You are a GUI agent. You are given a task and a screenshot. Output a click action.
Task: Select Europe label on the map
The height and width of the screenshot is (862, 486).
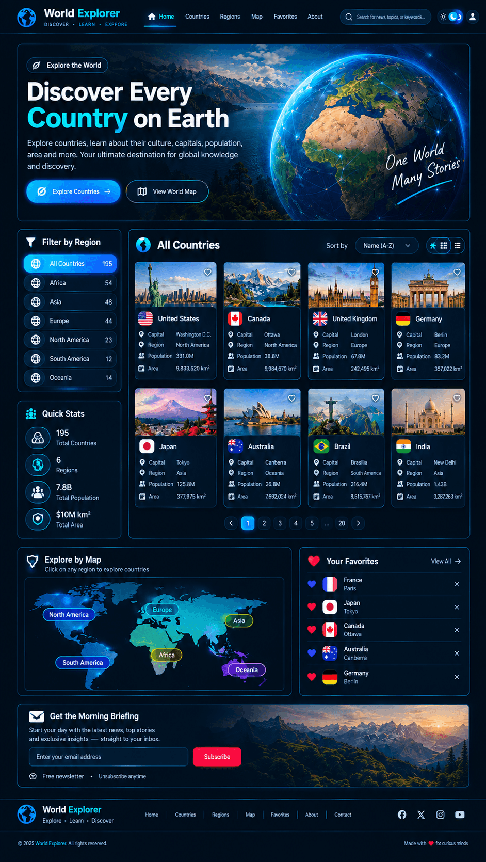point(162,610)
